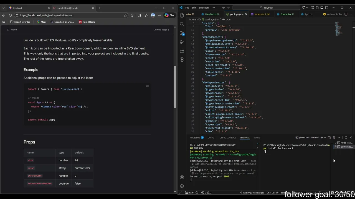Open the OUTPUT panel tab
The height and width of the screenshot is (199, 355).
pyautogui.click(x=211, y=137)
